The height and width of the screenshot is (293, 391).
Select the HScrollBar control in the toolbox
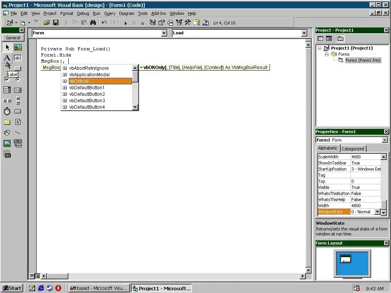(x=7, y=101)
